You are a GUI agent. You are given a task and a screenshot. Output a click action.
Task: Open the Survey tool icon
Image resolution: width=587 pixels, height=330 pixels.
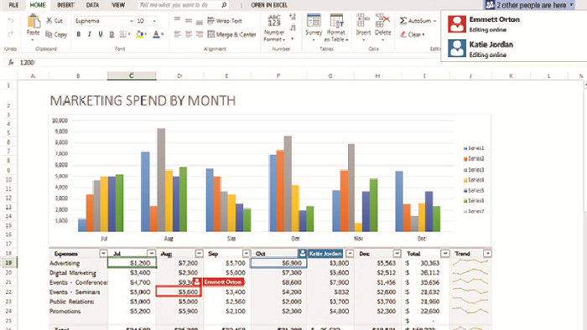tap(314, 21)
